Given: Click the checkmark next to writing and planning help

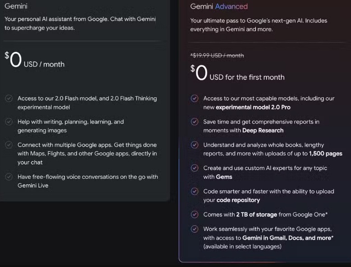Looking at the screenshot, I should (9, 122).
